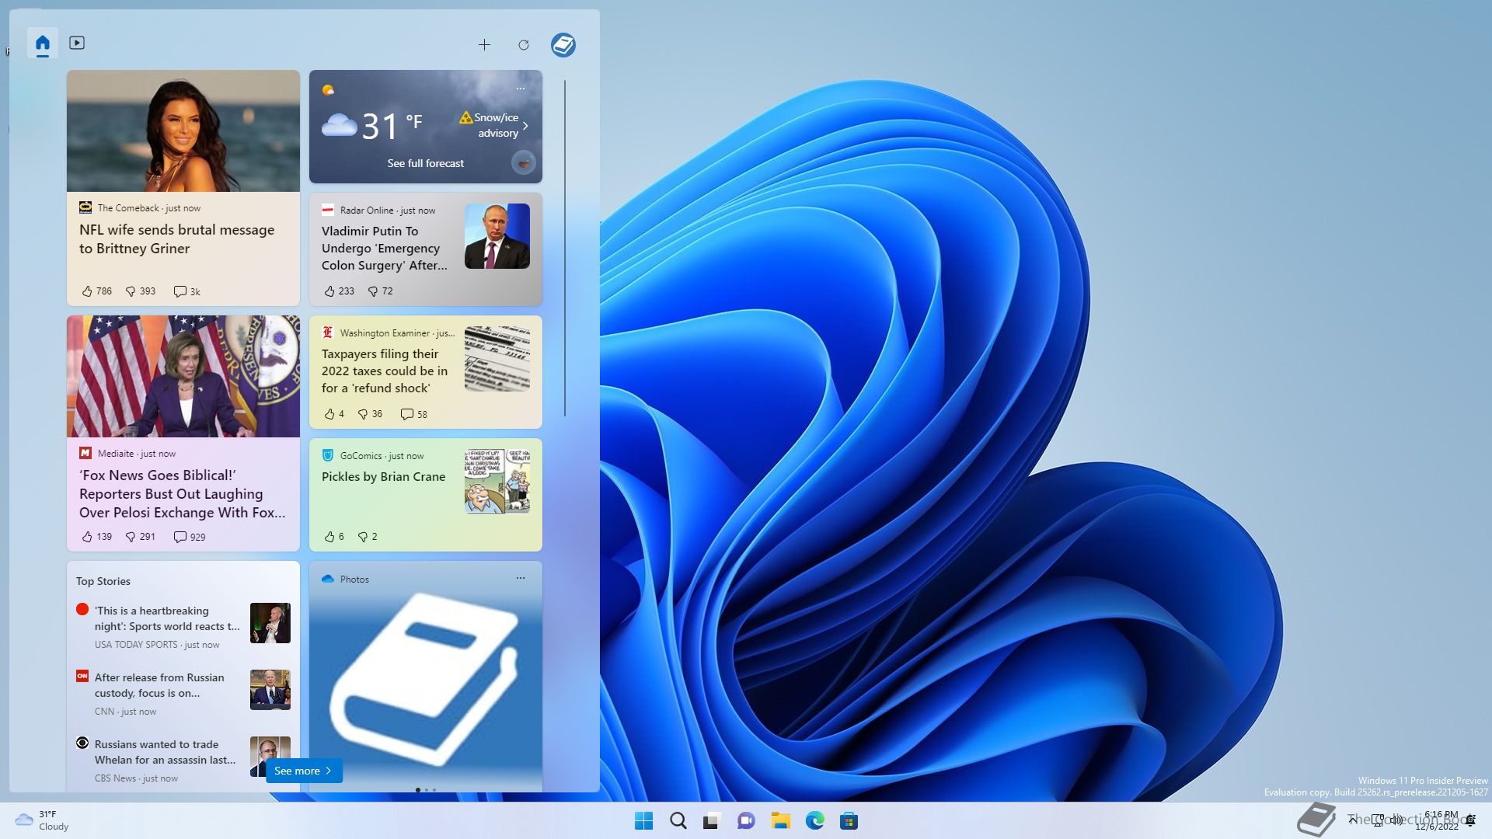Image resolution: width=1492 pixels, height=839 pixels.
Task: Click See full forecast link
Action: point(425,163)
